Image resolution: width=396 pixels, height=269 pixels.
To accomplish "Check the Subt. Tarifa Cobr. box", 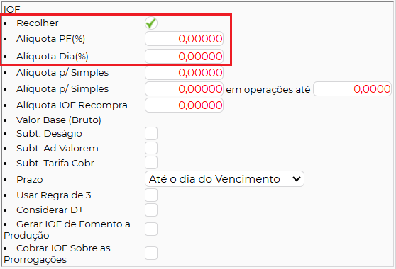I will tap(151, 163).
